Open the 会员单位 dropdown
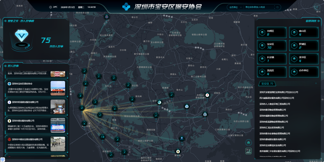This screenshot has width=324, height=162. (x=235, y=7)
